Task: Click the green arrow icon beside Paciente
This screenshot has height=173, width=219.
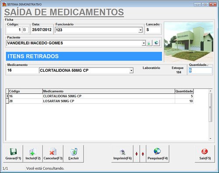Action: tap(149, 43)
